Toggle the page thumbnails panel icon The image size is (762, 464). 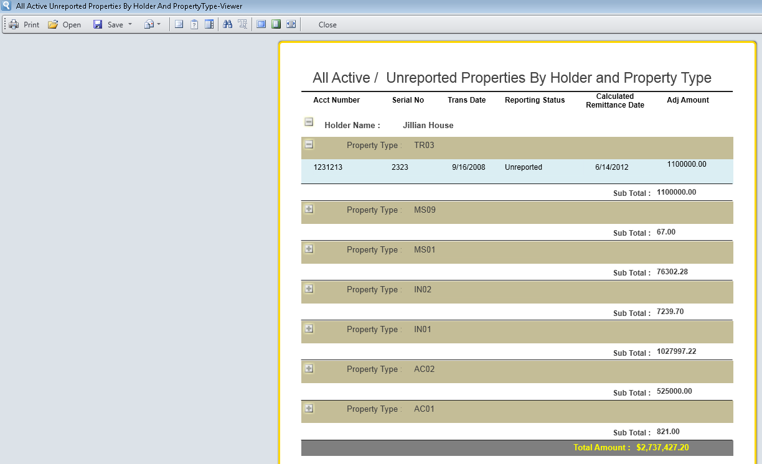(x=209, y=24)
